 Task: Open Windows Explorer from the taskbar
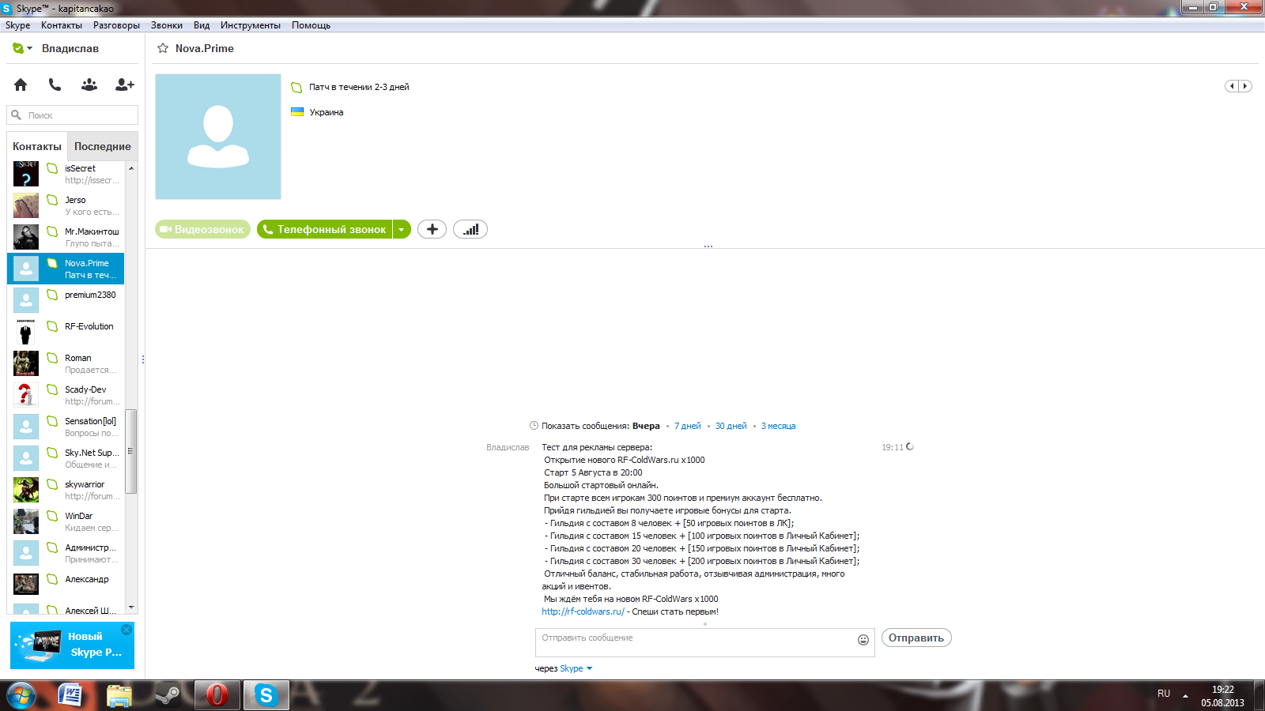(119, 695)
